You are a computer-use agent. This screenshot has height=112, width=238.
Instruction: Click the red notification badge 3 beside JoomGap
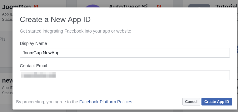(36, 6)
